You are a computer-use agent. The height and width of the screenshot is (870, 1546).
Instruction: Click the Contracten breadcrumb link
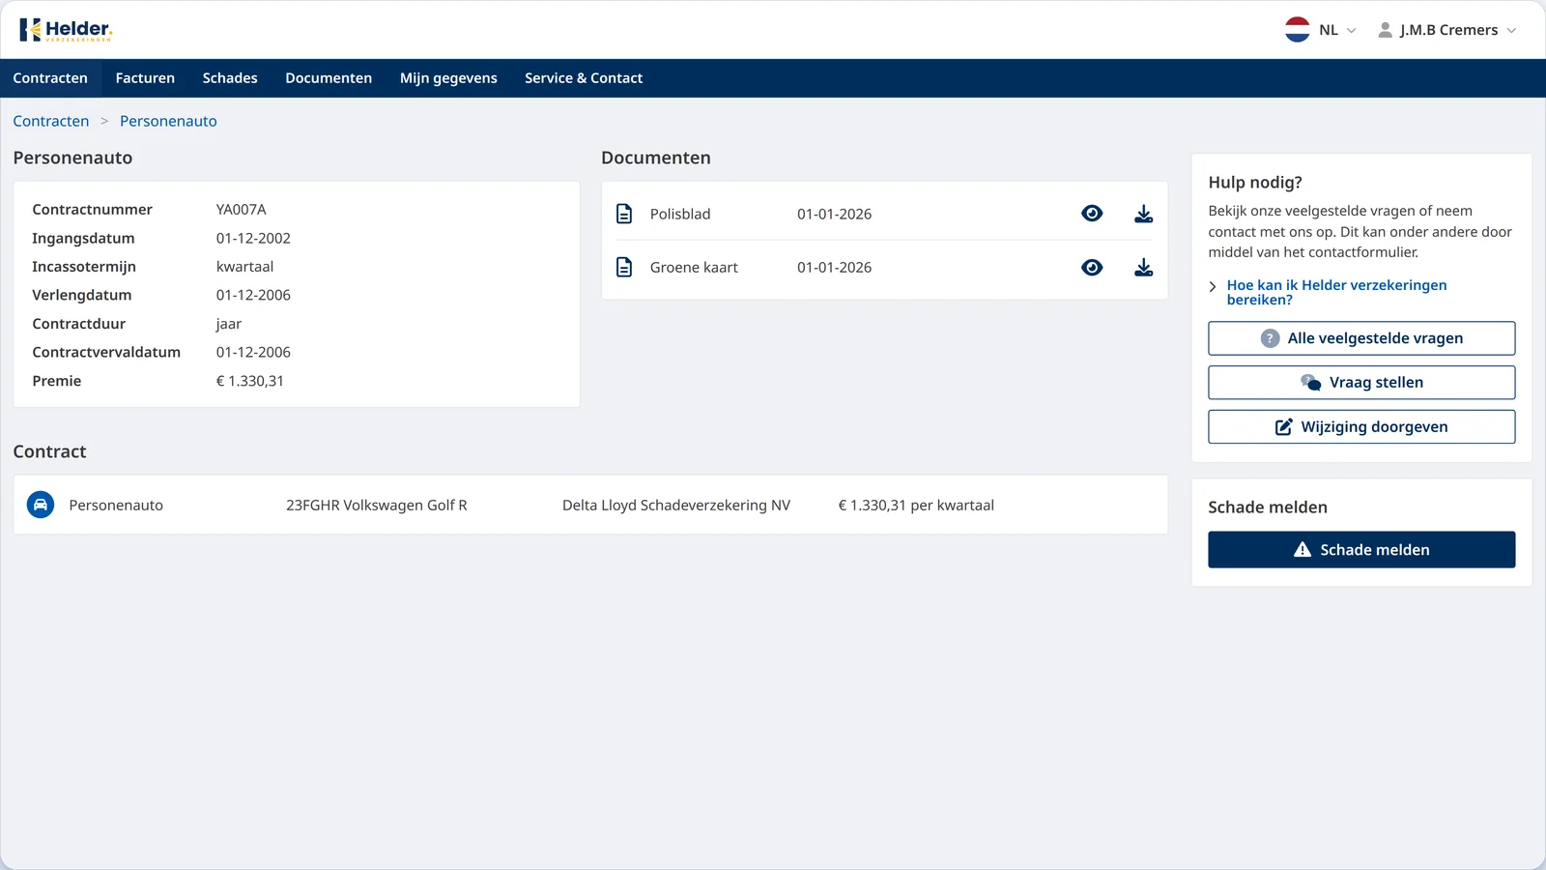coord(51,121)
